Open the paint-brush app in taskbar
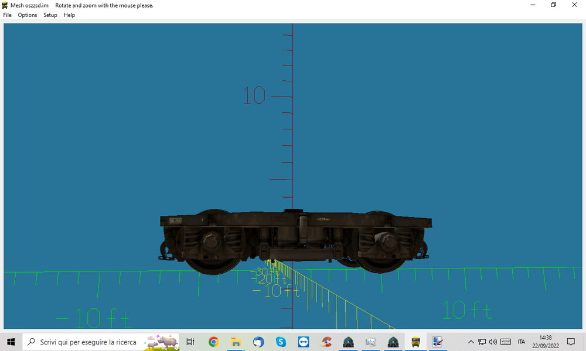This screenshot has width=586, height=351. [438, 342]
